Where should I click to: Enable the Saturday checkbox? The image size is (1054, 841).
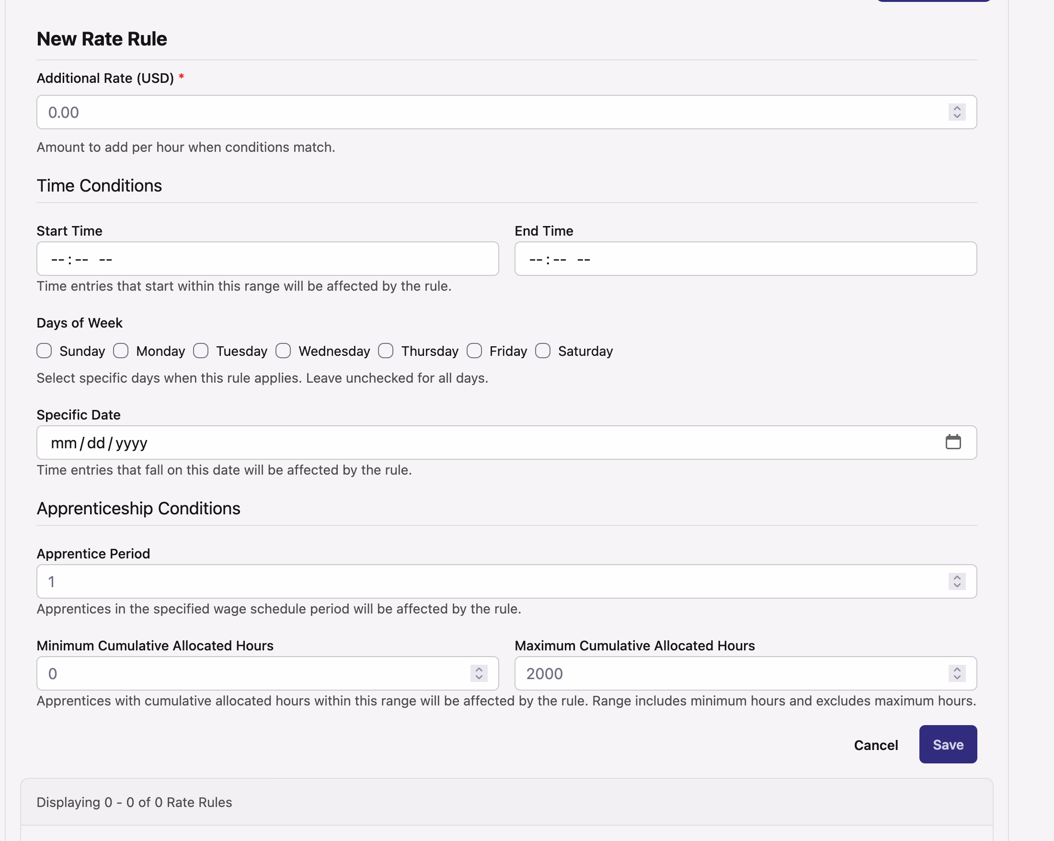pos(543,351)
